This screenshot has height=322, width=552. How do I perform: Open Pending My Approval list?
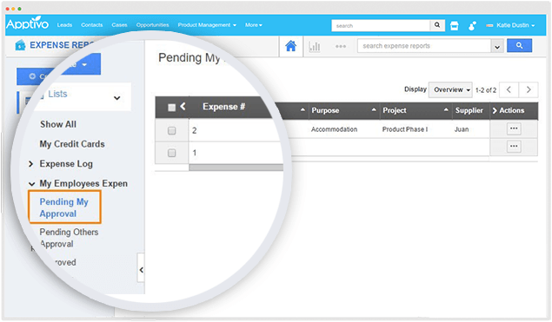[x=64, y=207]
